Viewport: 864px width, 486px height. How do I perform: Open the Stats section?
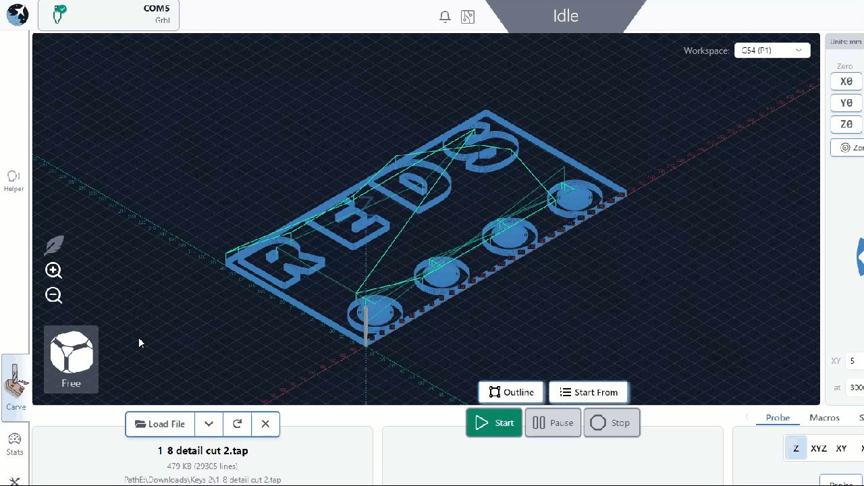(x=15, y=445)
